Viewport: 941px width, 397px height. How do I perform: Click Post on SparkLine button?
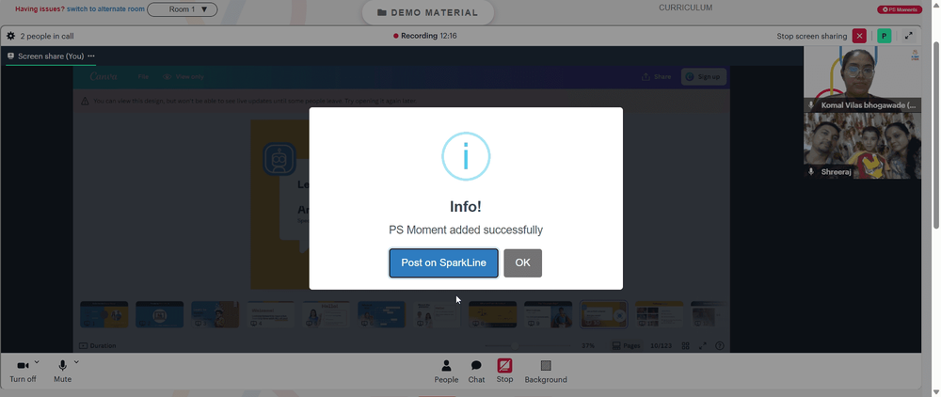[443, 263]
